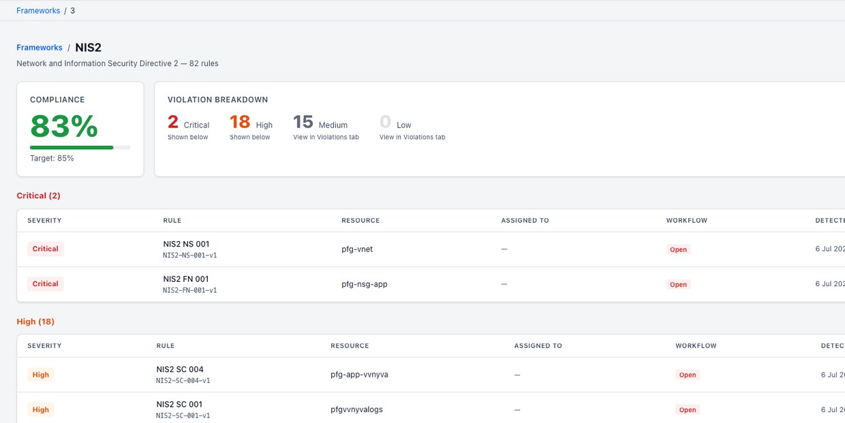Sort Critical table by the Severity column header

(x=44, y=221)
